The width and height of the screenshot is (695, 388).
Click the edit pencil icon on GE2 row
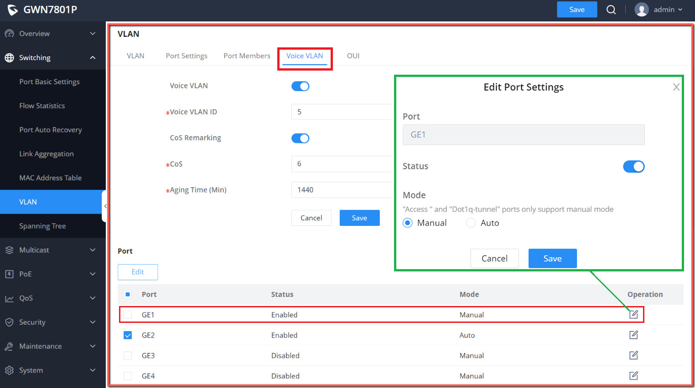pos(633,335)
